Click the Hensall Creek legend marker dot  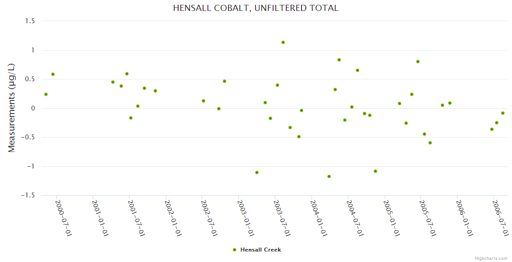[x=235, y=250]
